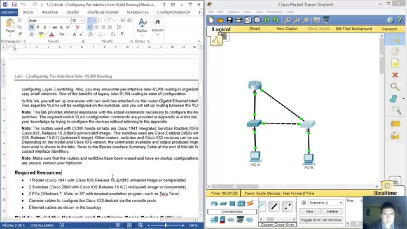The height and width of the screenshot is (229, 407).
Task: Select Move Layout hand tool in Packet Tracer
Action: coord(395,51)
